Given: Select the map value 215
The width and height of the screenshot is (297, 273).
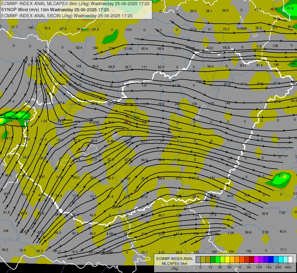Looking at the screenshot, I should 178,178.
